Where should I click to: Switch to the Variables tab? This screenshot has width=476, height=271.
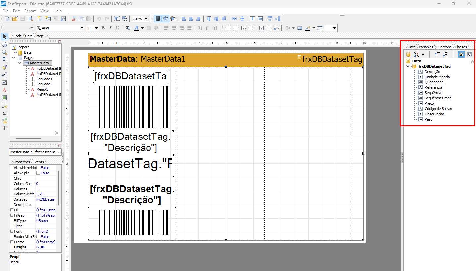[426, 47]
